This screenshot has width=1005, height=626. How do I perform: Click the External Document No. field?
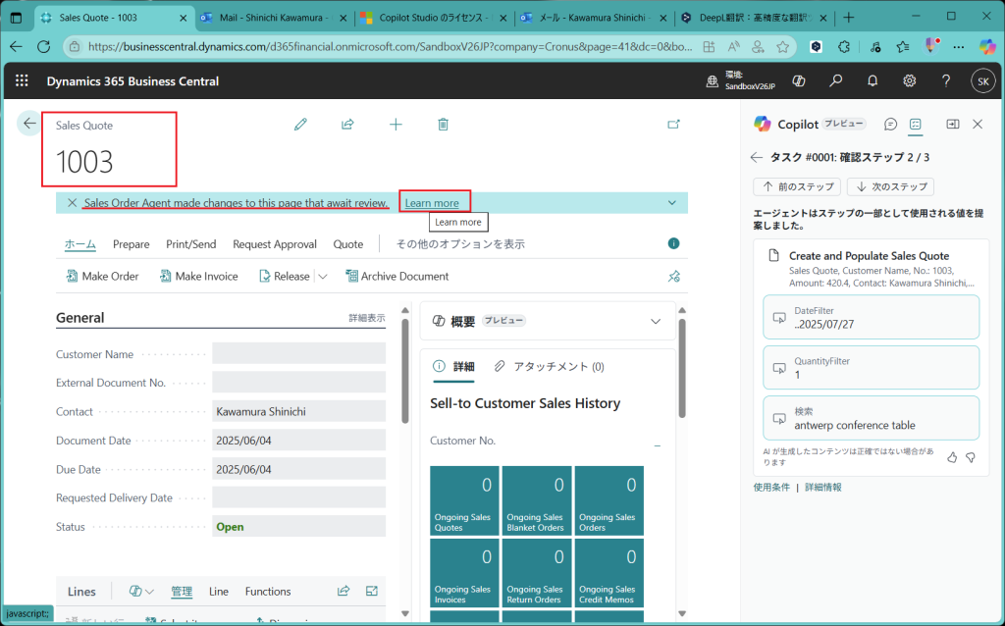[x=298, y=383]
